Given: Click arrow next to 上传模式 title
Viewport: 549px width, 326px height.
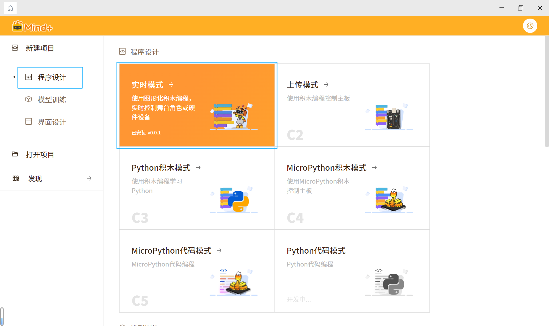Looking at the screenshot, I should tap(326, 85).
